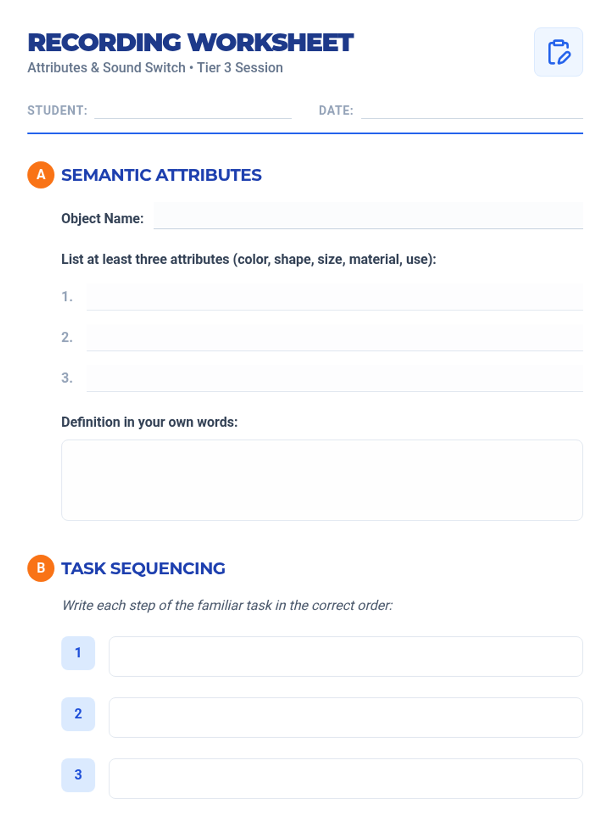Click the Student name line
The image size is (610, 814).
(193, 111)
